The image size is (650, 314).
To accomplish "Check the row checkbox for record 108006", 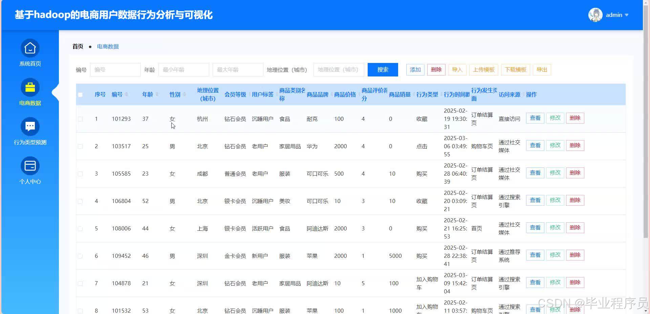I will pyautogui.click(x=80, y=228).
